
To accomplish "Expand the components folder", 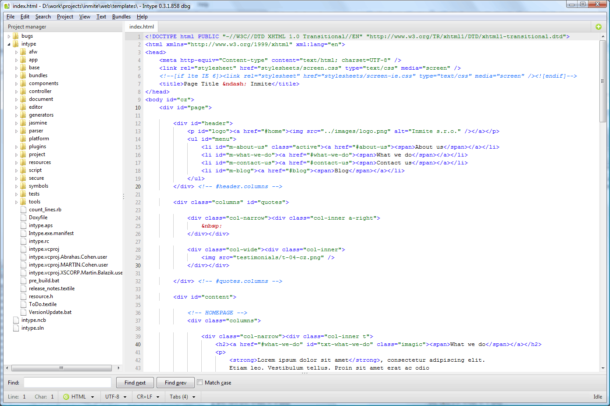I will pyautogui.click(x=17, y=83).
